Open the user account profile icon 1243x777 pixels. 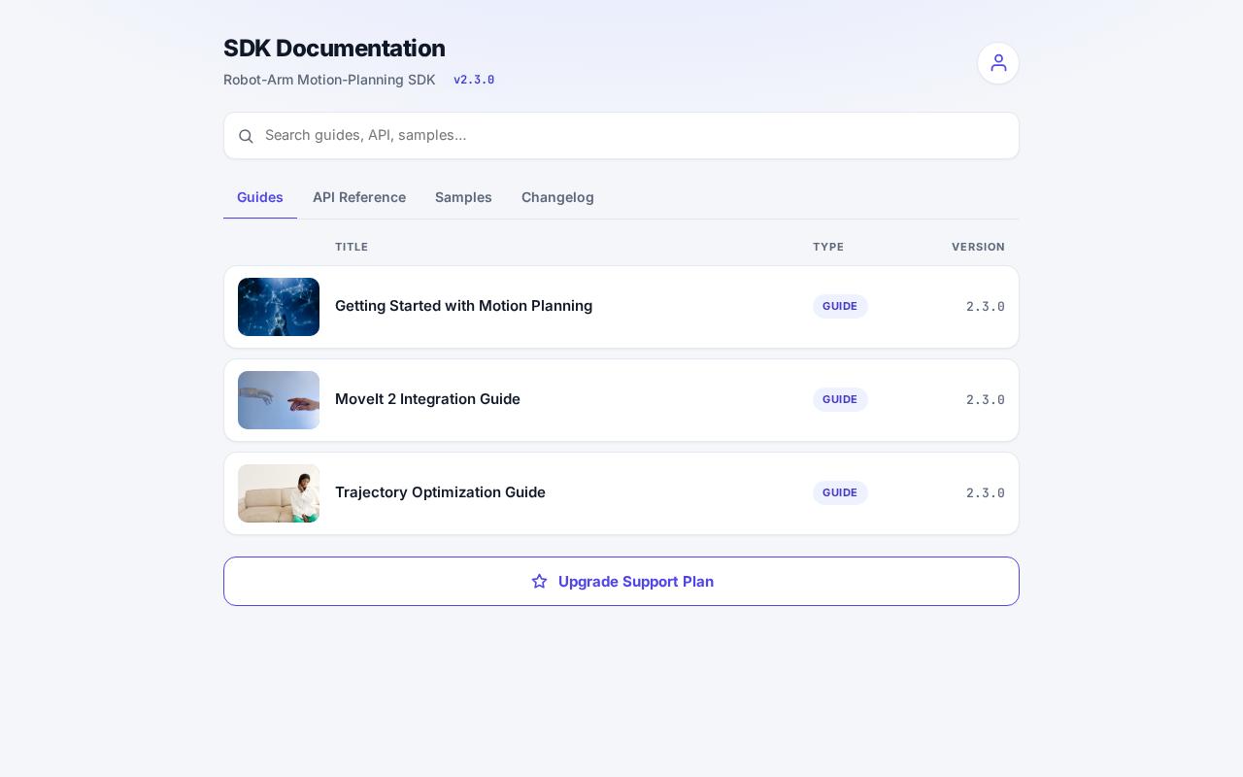click(x=998, y=63)
